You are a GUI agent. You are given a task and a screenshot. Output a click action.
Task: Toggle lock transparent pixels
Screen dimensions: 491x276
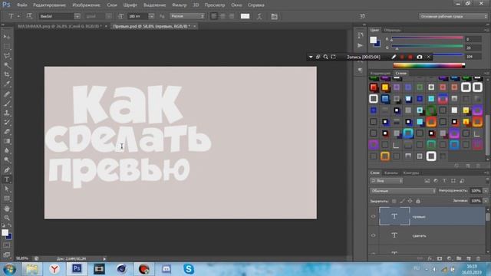pyautogui.click(x=394, y=201)
